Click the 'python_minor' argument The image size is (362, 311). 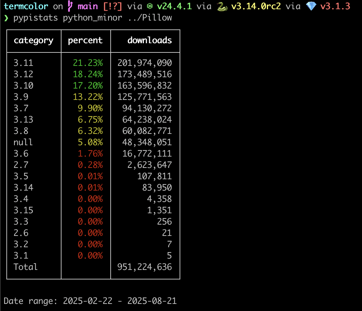click(x=93, y=18)
